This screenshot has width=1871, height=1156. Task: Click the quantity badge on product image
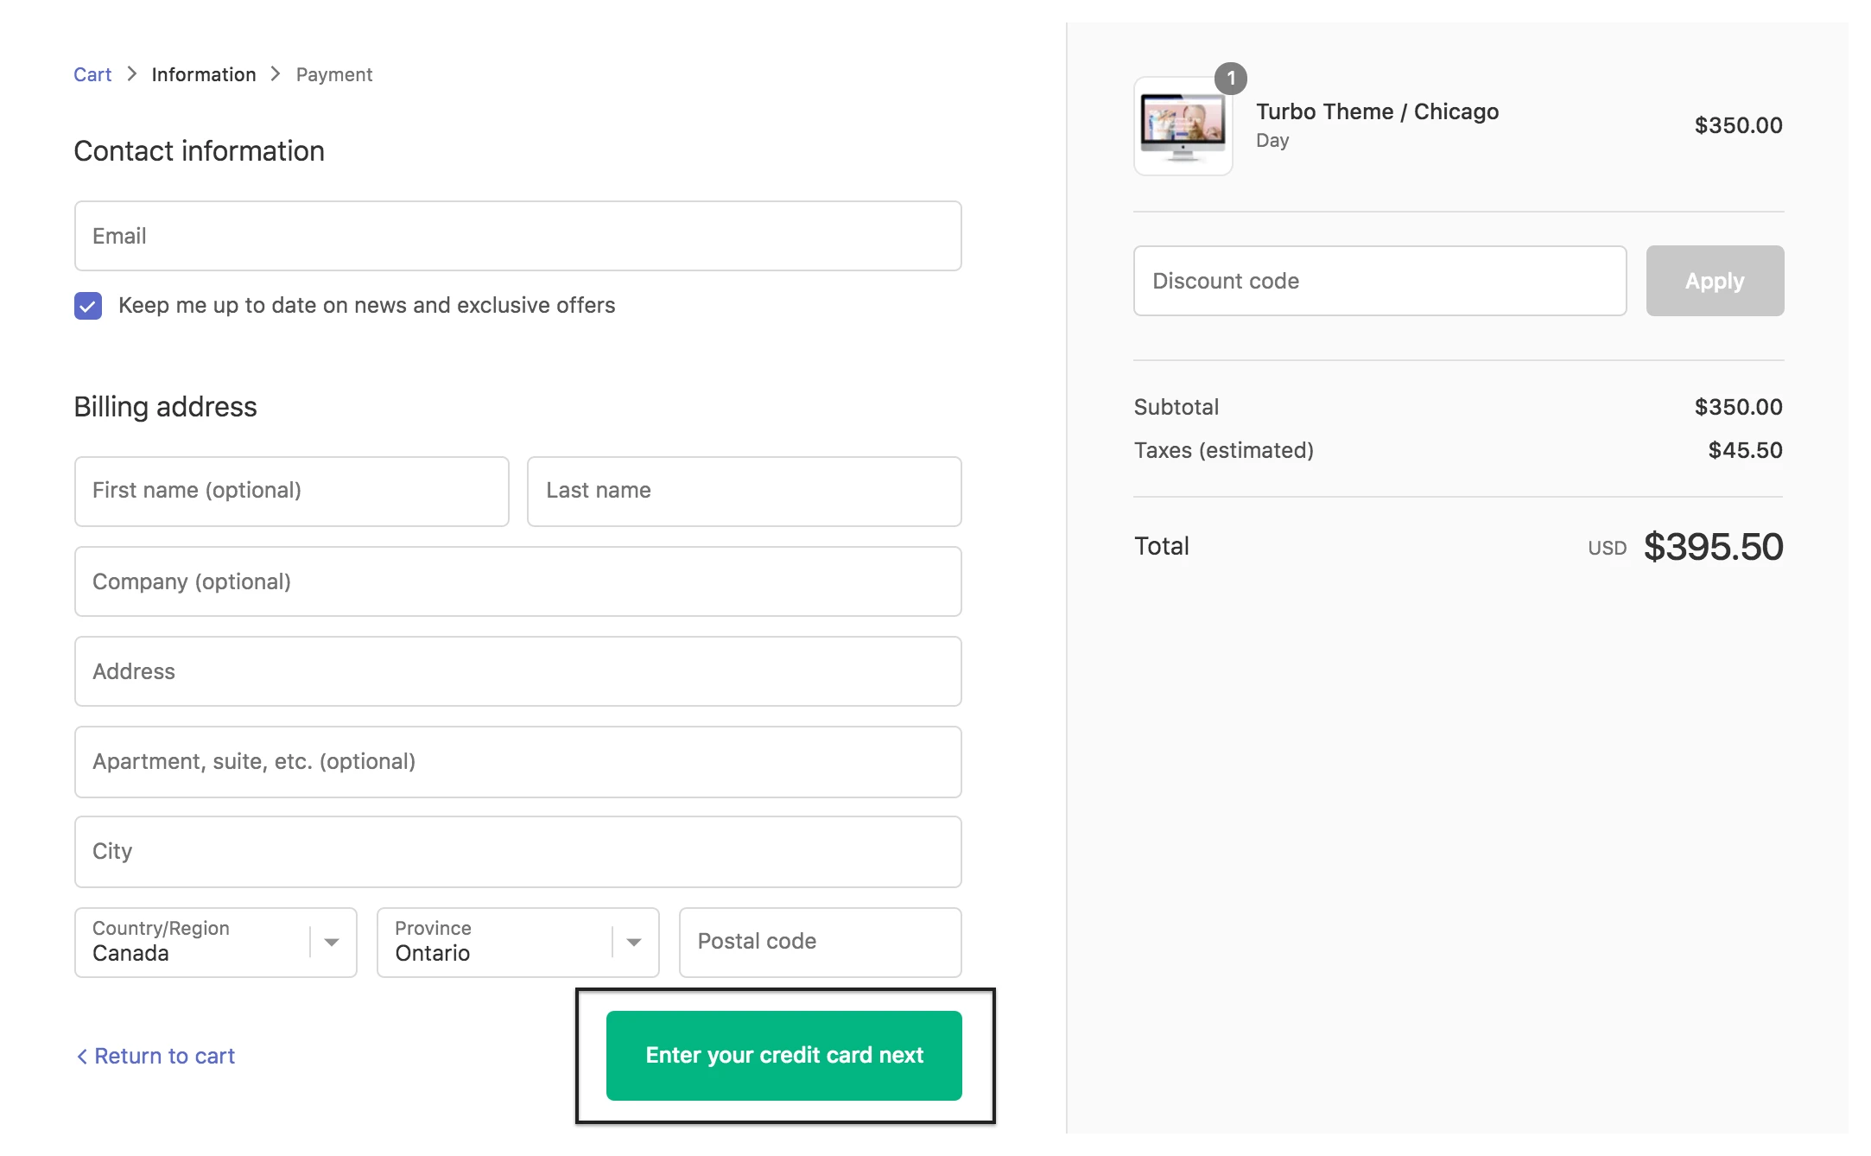(1231, 79)
